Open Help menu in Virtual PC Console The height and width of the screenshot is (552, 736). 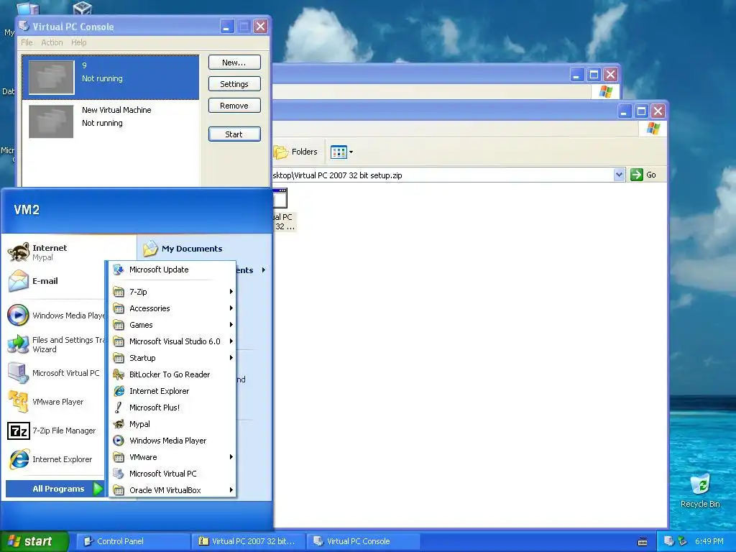pos(79,42)
